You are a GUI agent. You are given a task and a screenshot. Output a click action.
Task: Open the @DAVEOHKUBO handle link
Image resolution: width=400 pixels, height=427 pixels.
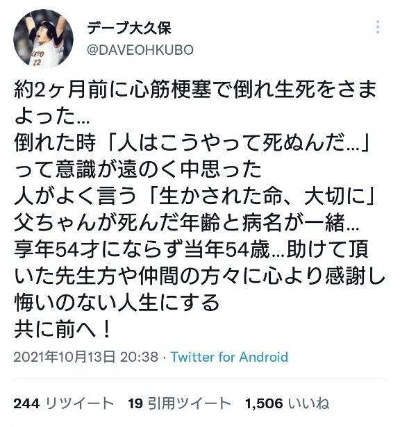[140, 50]
